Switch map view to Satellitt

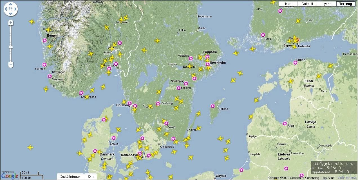[307, 4]
